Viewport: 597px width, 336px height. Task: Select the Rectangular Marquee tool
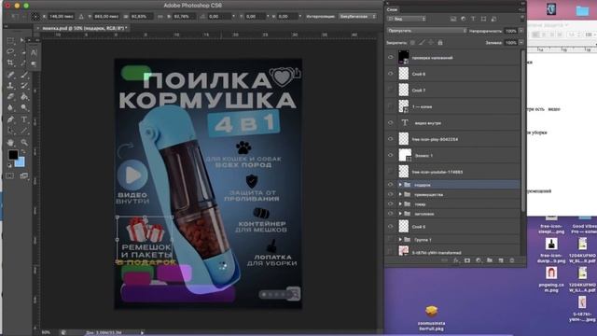[10, 40]
